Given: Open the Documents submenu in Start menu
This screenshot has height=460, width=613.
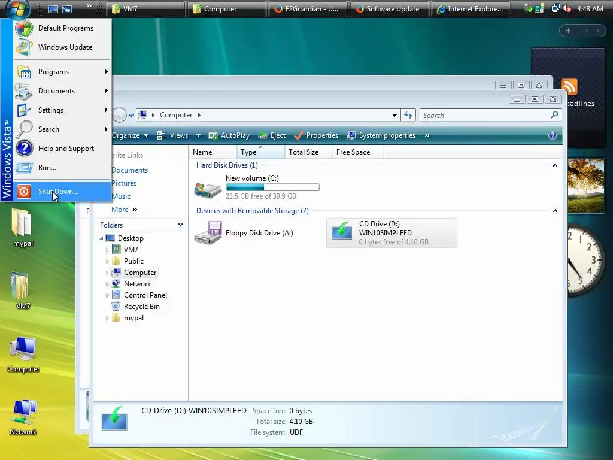Looking at the screenshot, I should coord(62,91).
